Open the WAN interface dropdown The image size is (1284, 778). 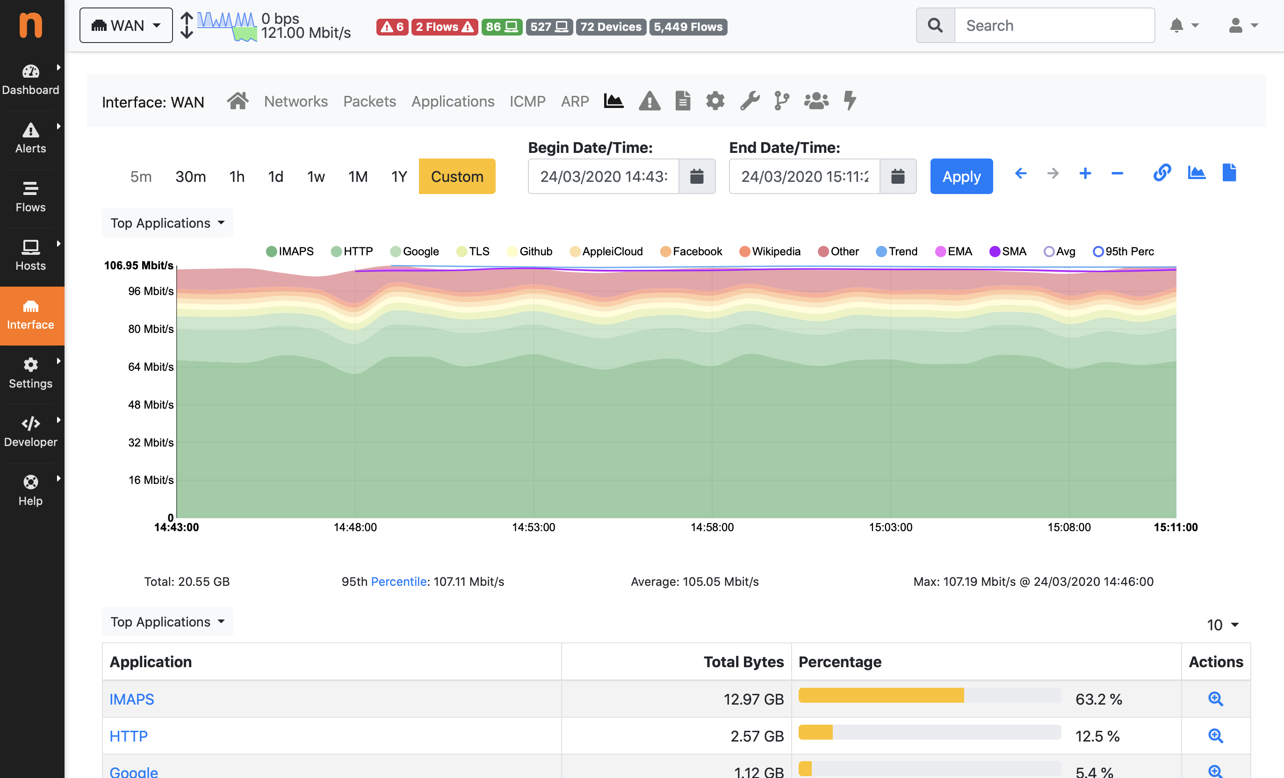(126, 26)
